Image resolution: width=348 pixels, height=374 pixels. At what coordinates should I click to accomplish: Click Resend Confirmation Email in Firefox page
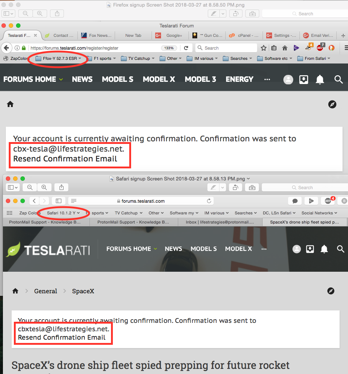tap(65, 159)
